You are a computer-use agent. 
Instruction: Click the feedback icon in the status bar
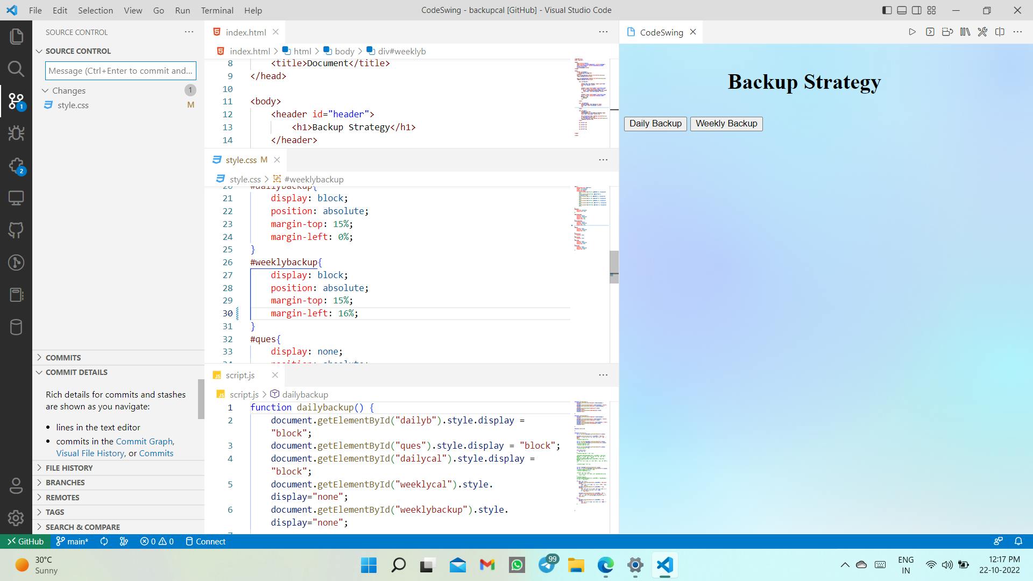999,542
